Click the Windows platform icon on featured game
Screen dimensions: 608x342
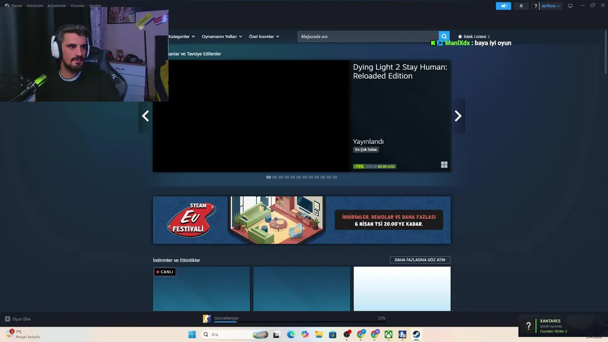[444, 165]
